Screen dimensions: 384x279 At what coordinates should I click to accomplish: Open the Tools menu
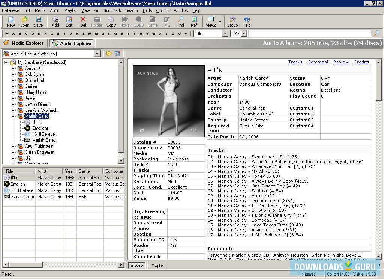(147, 10)
